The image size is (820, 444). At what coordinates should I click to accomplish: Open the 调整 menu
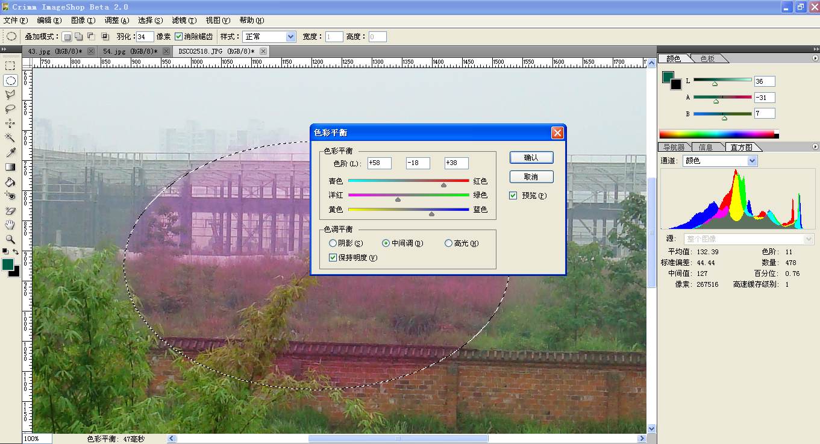click(x=116, y=20)
